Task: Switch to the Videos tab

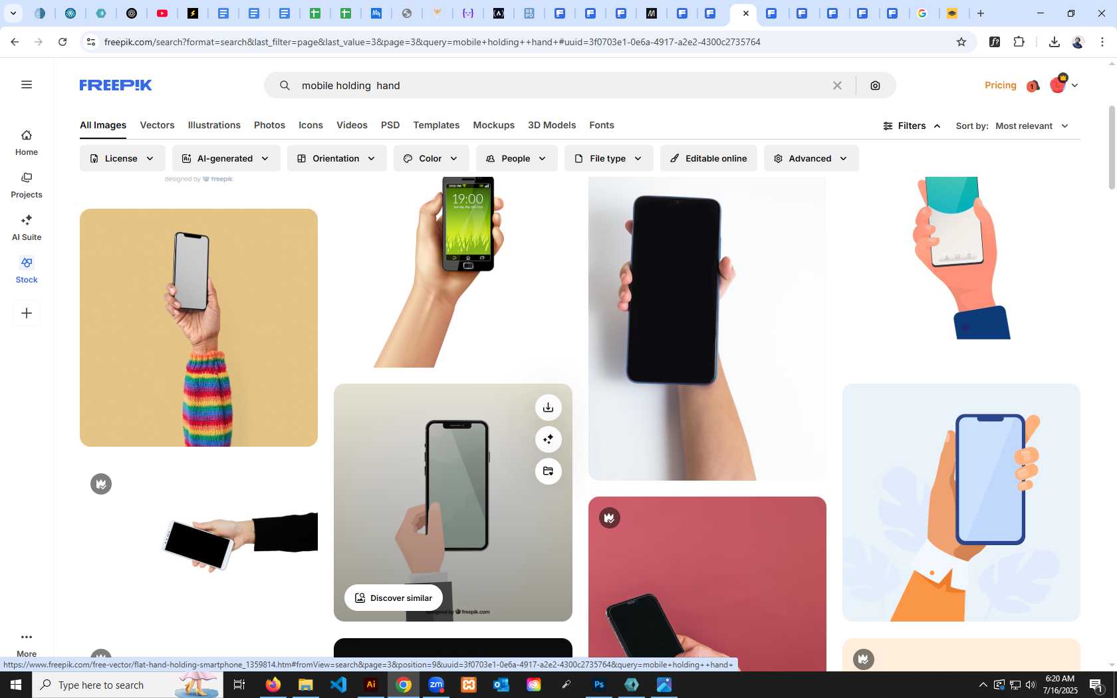Action: point(352,125)
